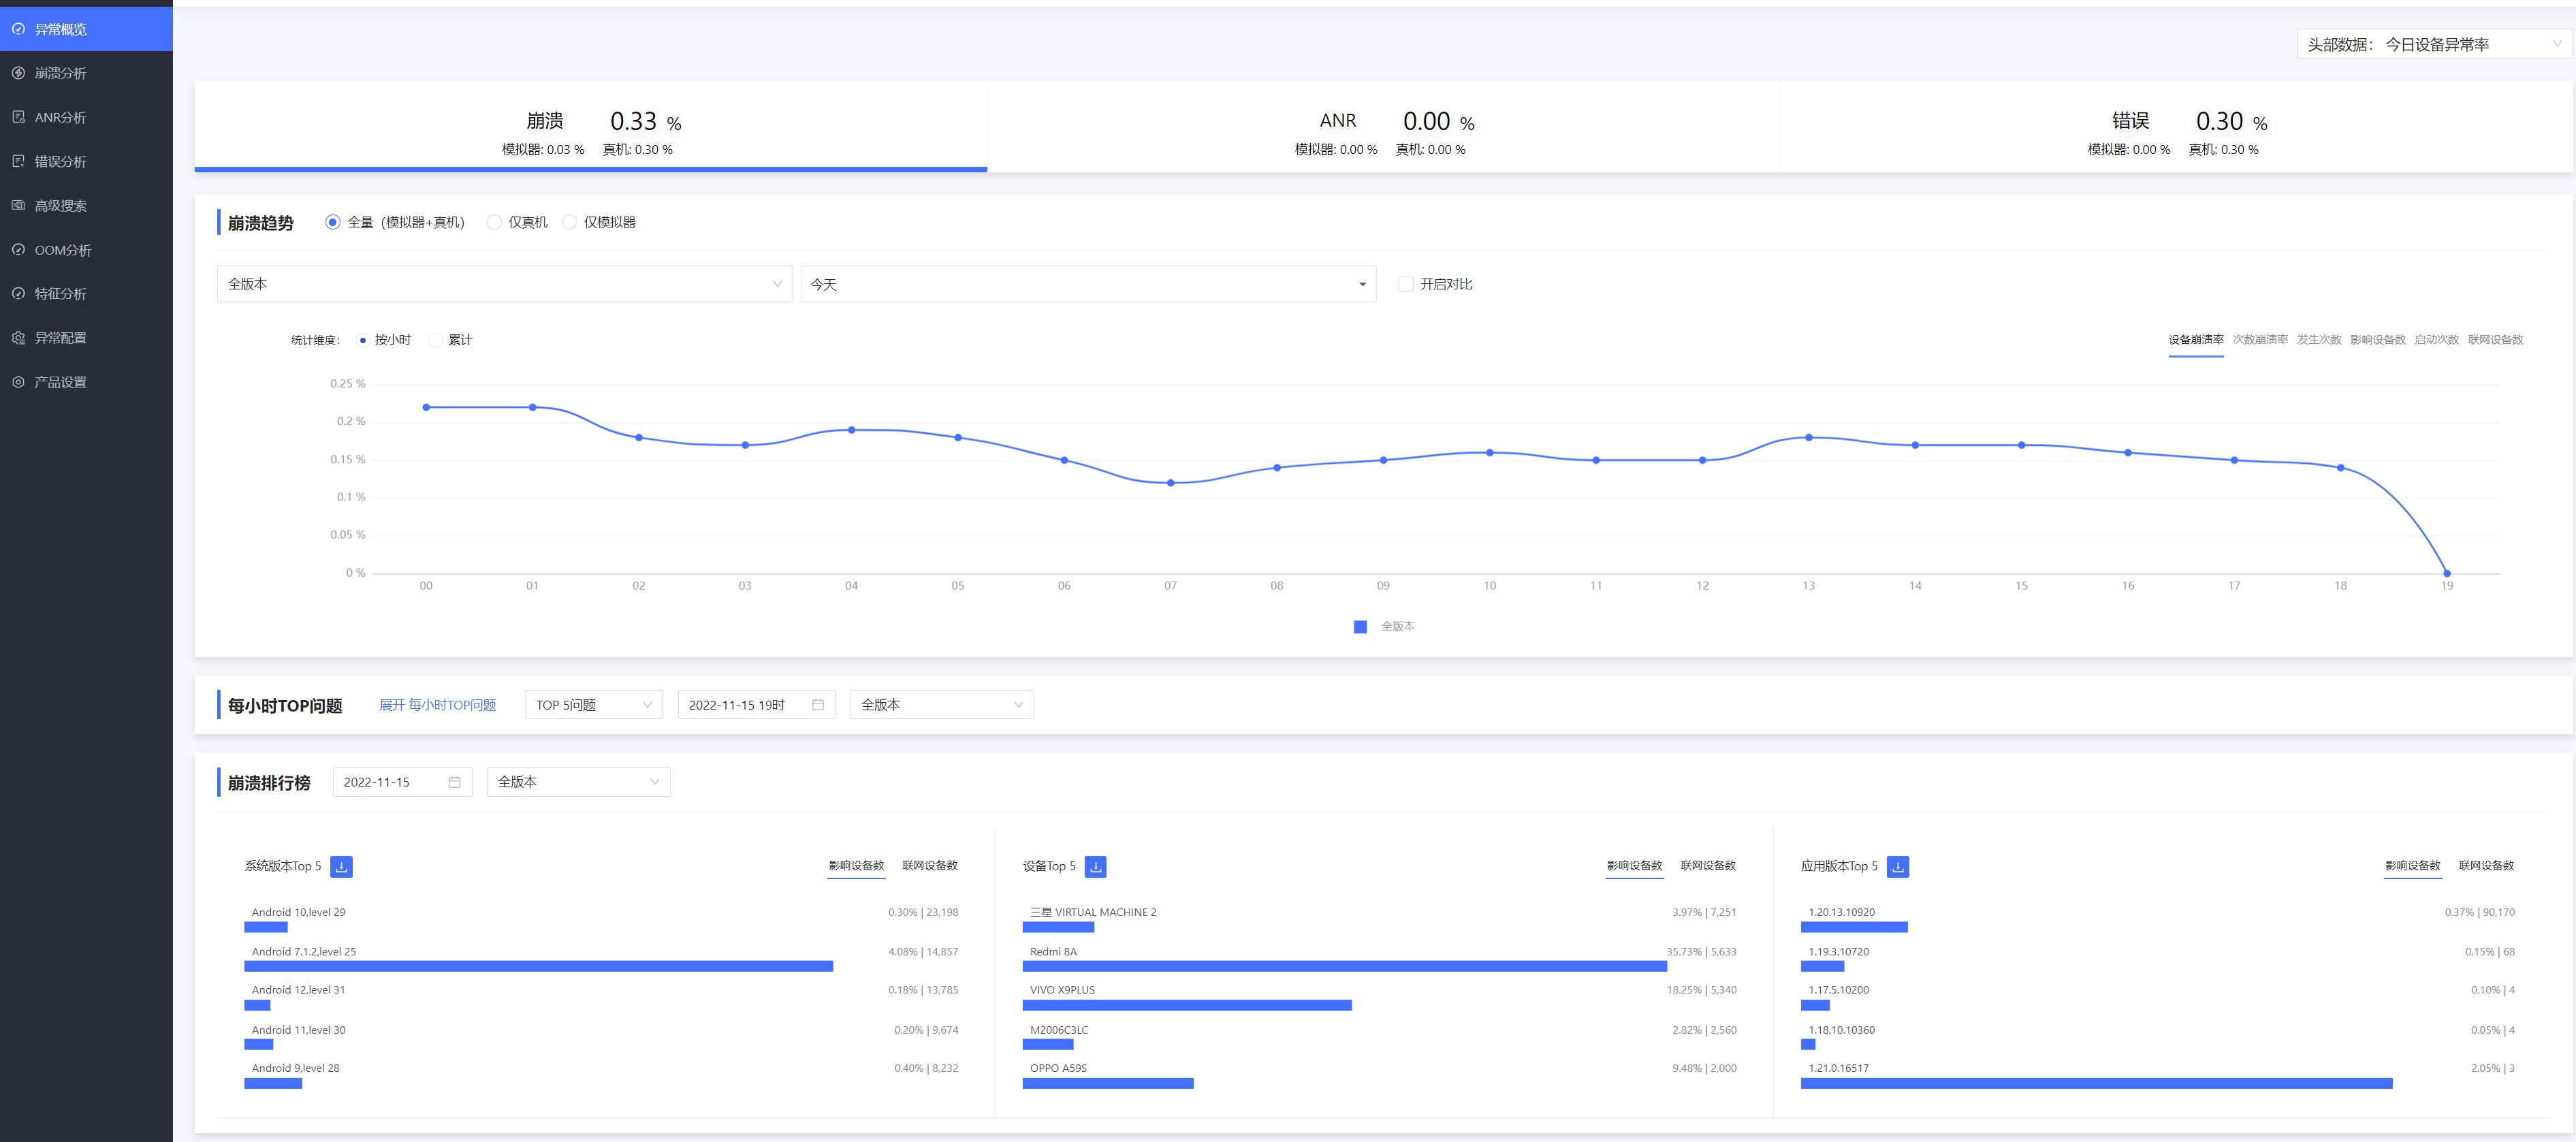Click the 1.20.13.10920 version row

pos(2157,919)
